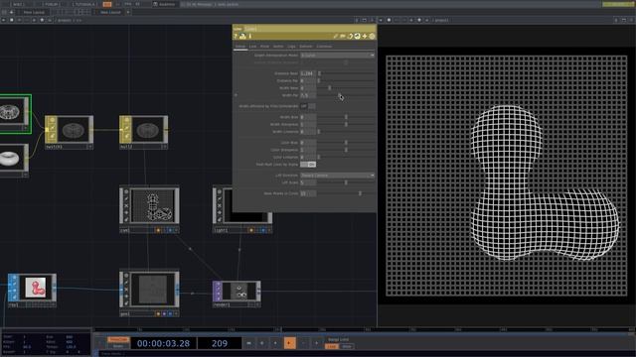Click the Distance Near slider handle

[320, 73]
